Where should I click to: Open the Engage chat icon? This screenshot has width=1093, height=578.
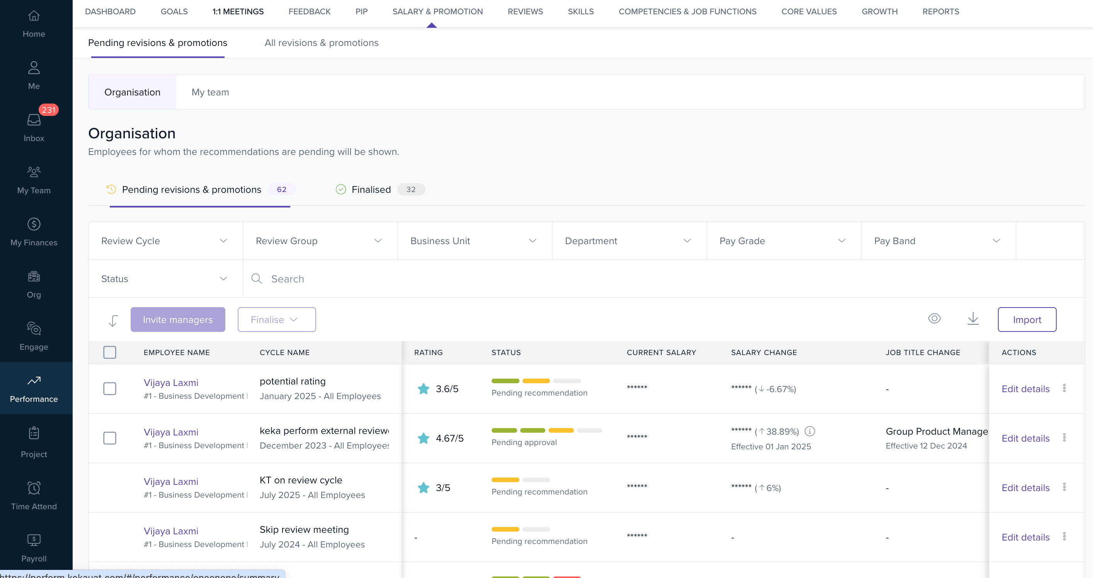[x=34, y=328]
